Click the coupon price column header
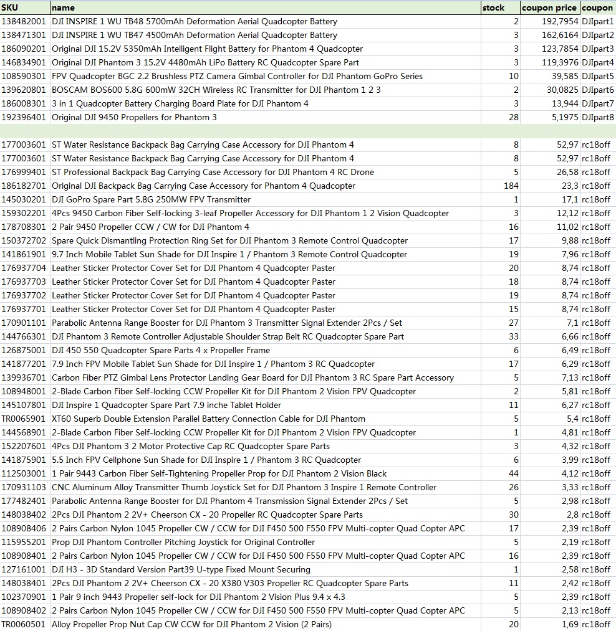 549,7
